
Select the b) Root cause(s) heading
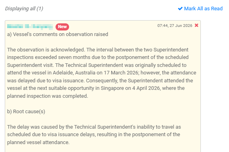pos(26,112)
